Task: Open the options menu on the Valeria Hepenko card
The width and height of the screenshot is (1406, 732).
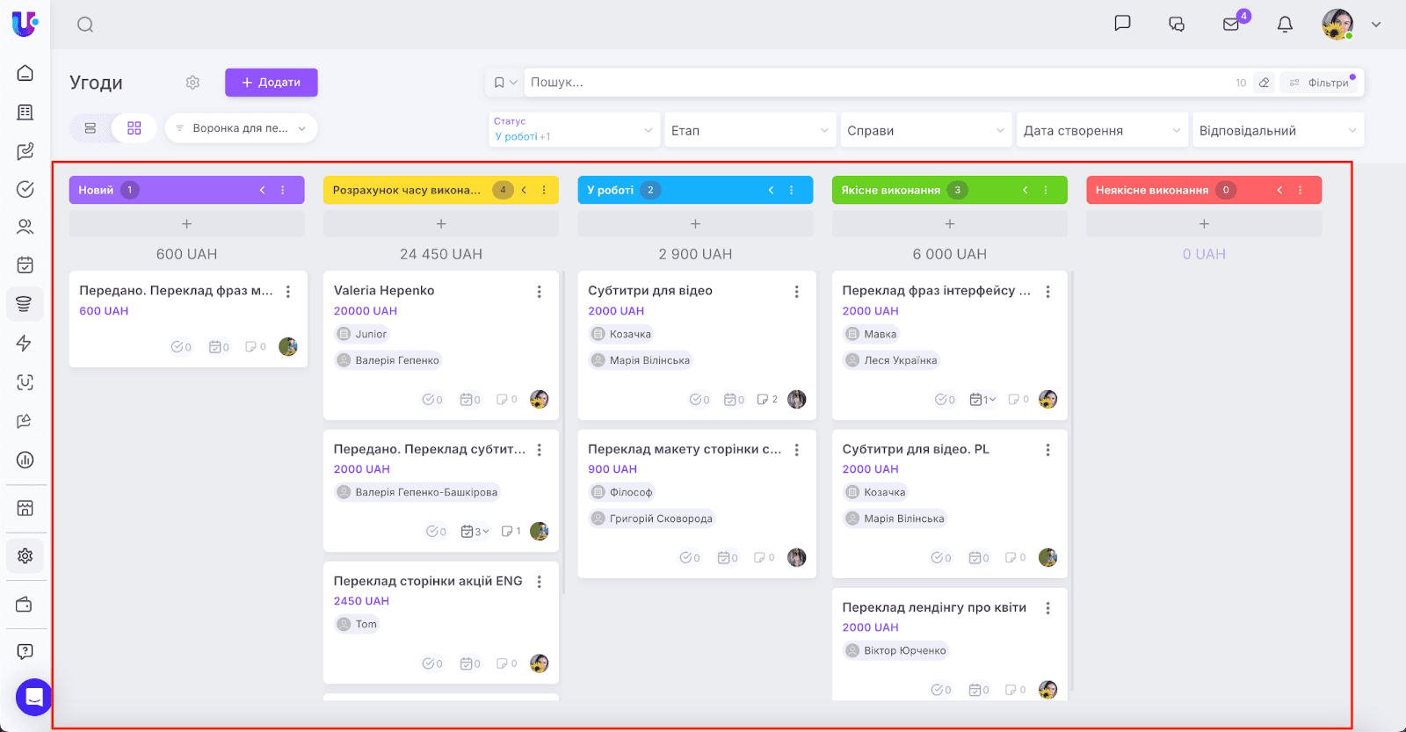Action: pos(540,292)
